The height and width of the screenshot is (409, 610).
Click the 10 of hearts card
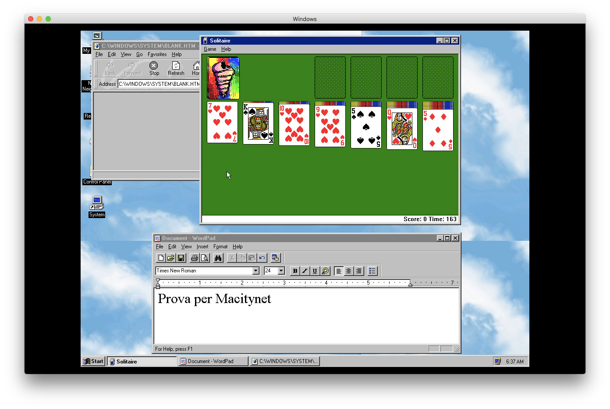(x=294, y=125)
